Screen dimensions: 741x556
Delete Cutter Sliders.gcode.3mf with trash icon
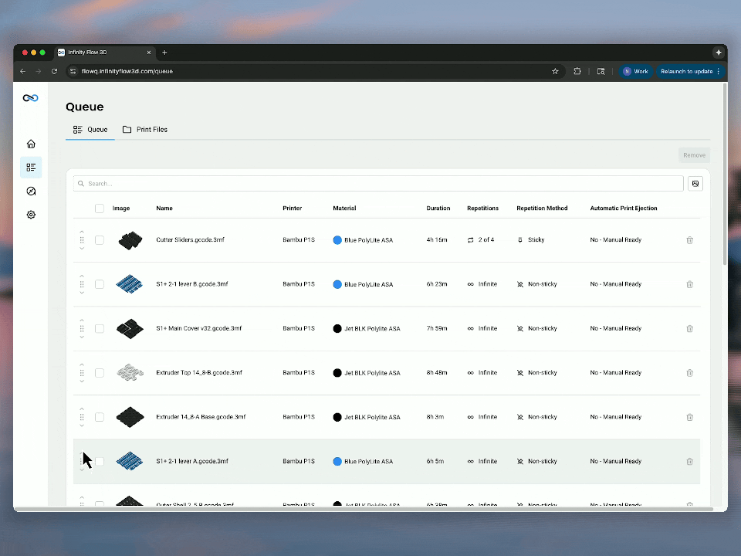[x=689, y=240]
